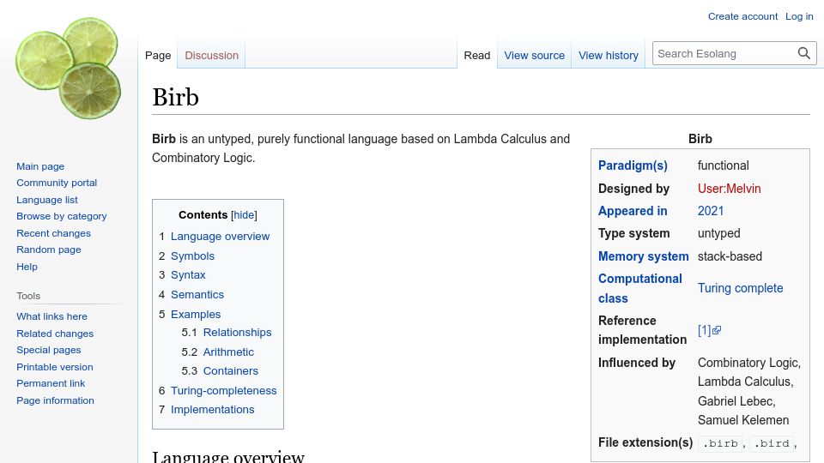The image size is (824, 463).
Task: Jump to Language overview section
Action: point(220,237)
